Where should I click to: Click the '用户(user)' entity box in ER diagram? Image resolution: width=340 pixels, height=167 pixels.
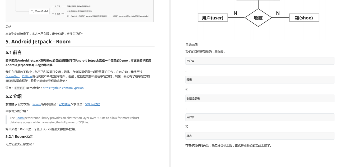(x=213, y=18)
